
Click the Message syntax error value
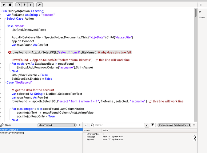click(113, 137)
